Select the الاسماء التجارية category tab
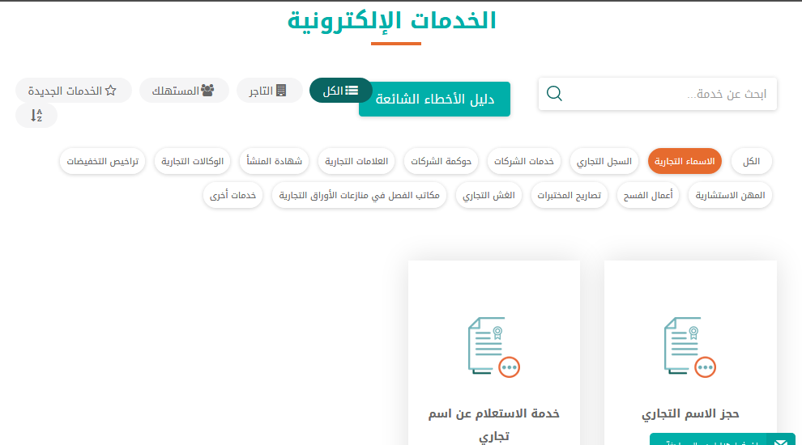The width and height of the screenshot is (802, 445). pyautogui.click(x=685, y=162)
